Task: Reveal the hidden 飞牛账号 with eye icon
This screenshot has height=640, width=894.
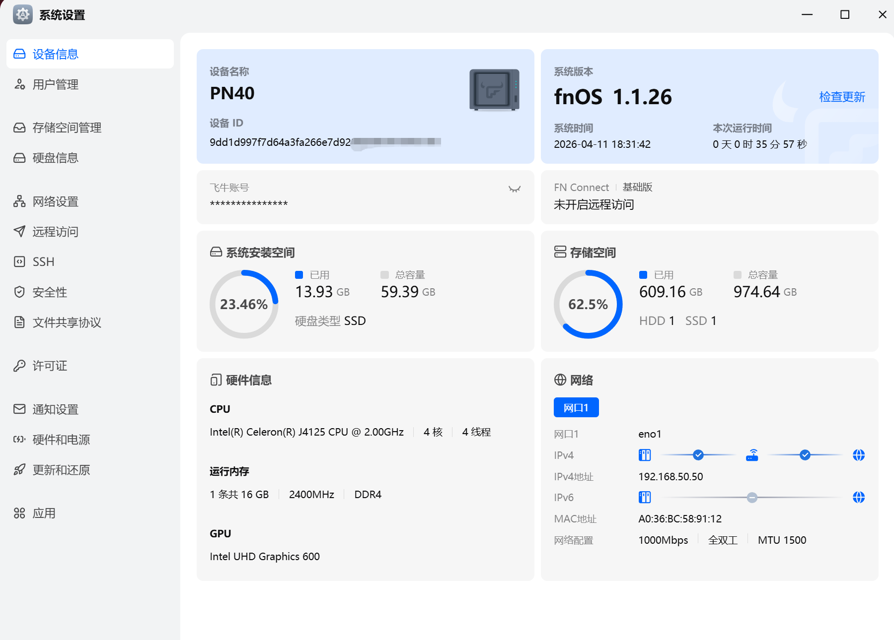Action: click(514, 189)
